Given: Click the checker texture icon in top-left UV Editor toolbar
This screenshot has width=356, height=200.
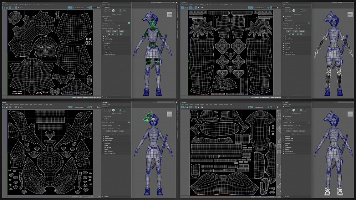Looking at the screenshot, I should [71, 7].
